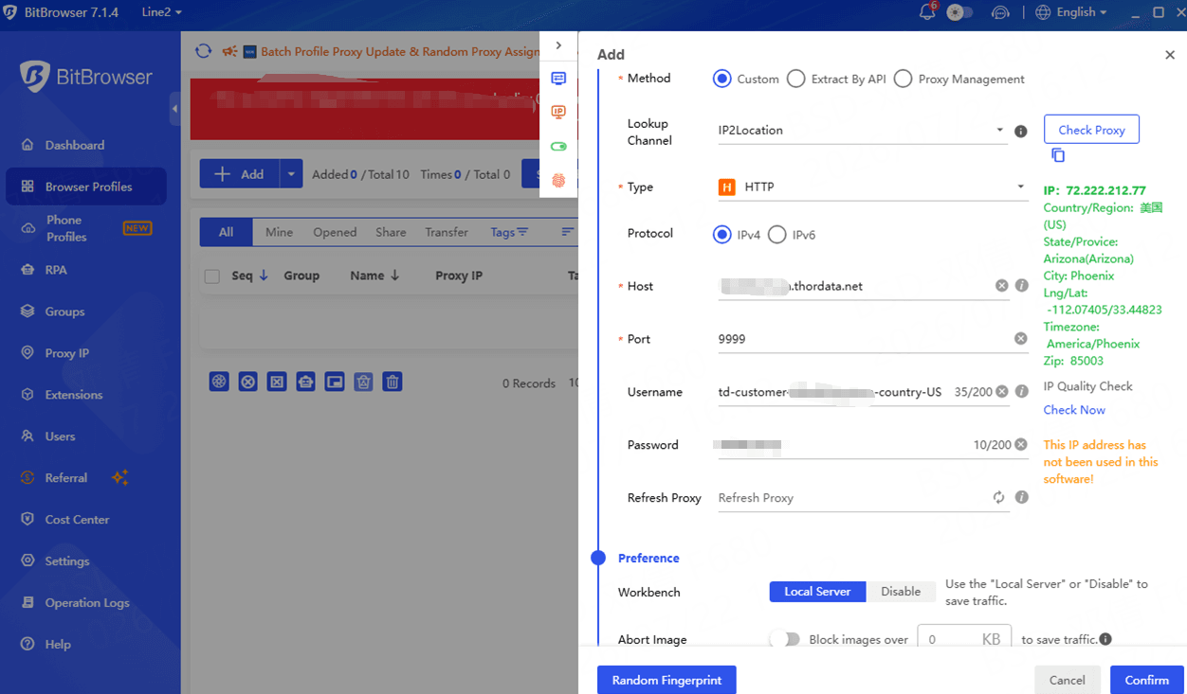Open the Tags filter dropdown
The width and height of the screenshot is (1187, 694).
pyautogui.click(x=509, y=232)
